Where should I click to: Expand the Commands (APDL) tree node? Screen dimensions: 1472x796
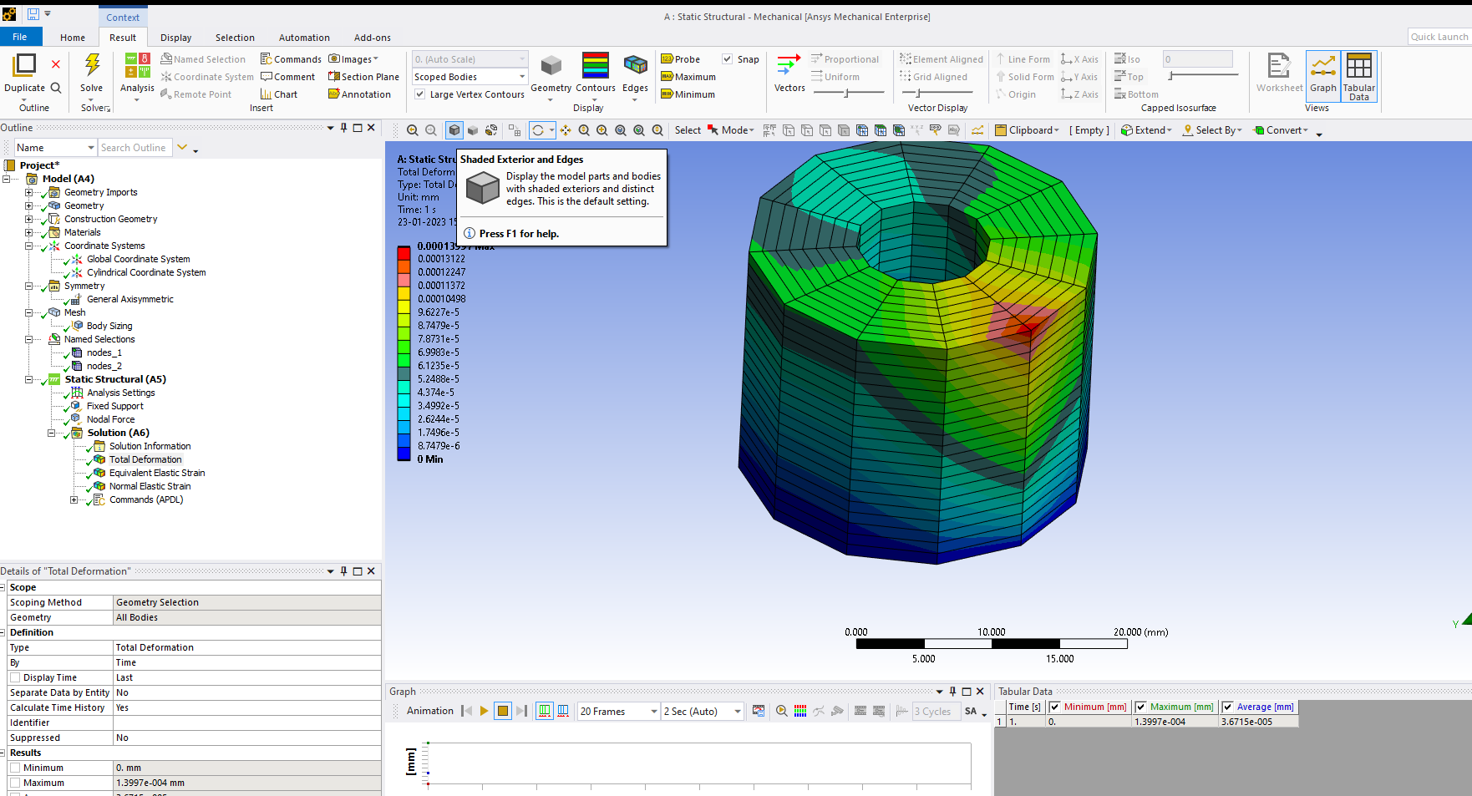click(x=74, y=500)
